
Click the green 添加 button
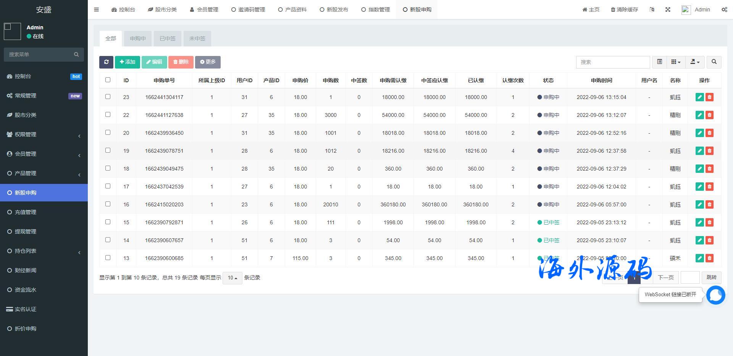128,62
